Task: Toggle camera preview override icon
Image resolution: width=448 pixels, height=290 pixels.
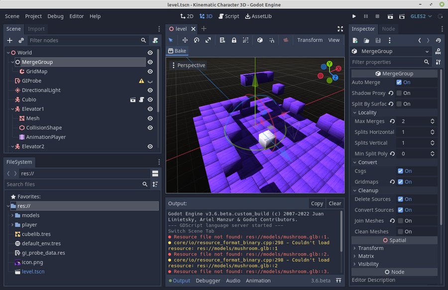Action: 286,40
